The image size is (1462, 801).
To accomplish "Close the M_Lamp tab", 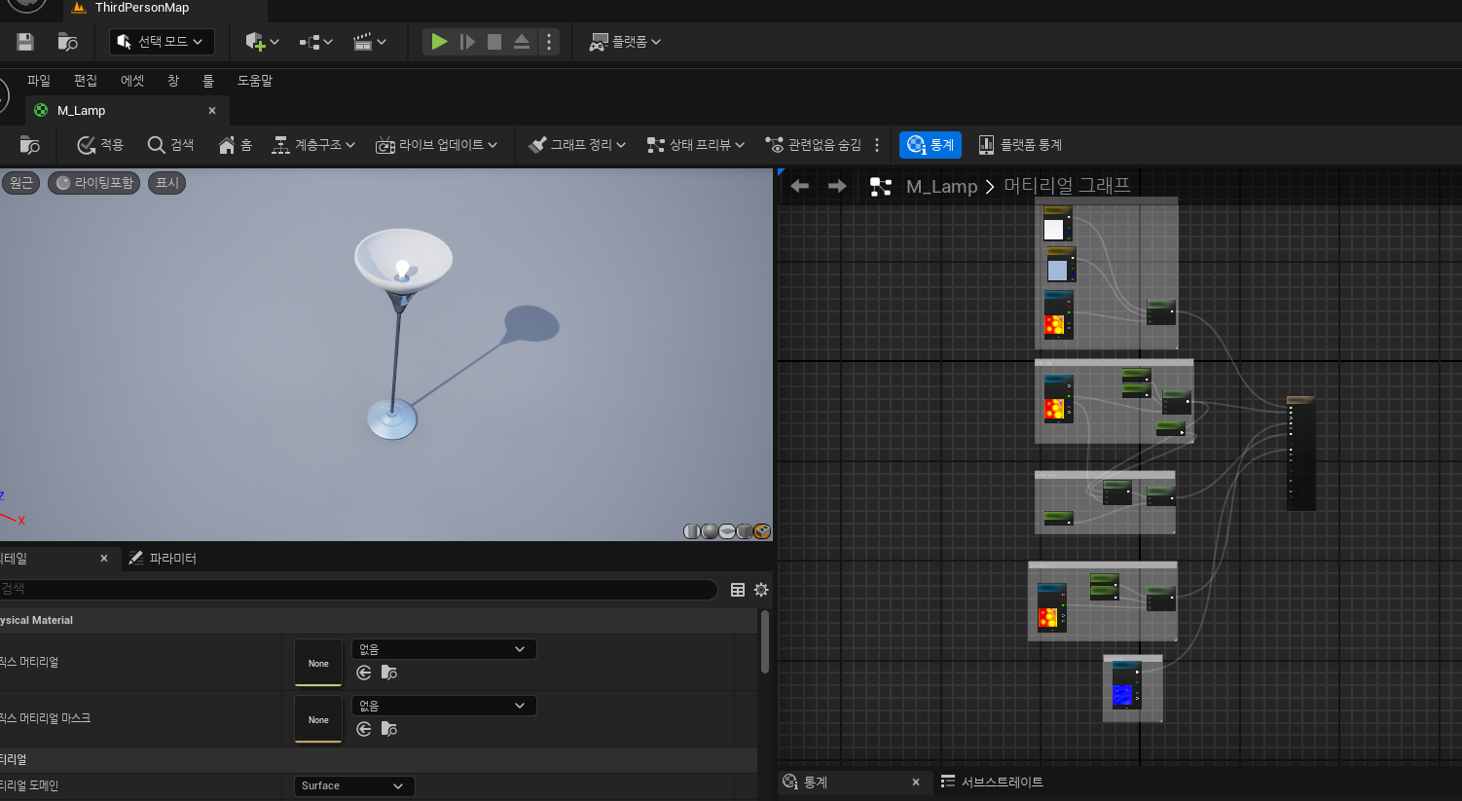I will pos(212,111).
